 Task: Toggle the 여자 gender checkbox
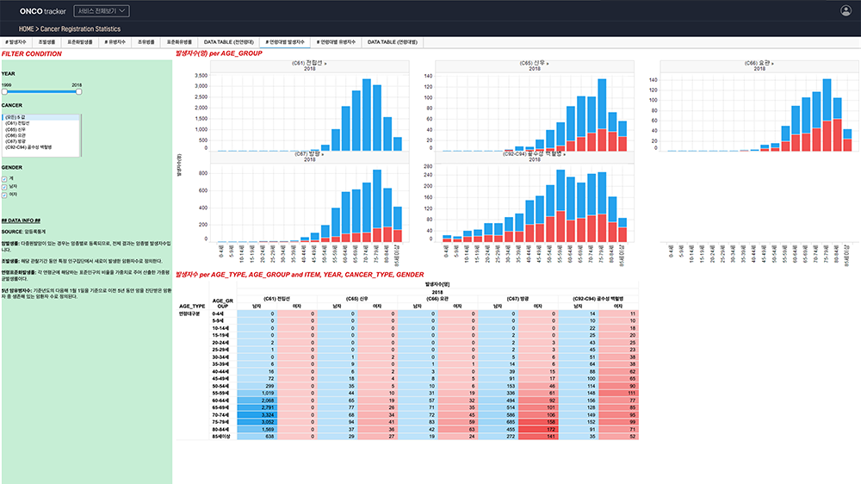pos(4,195)
